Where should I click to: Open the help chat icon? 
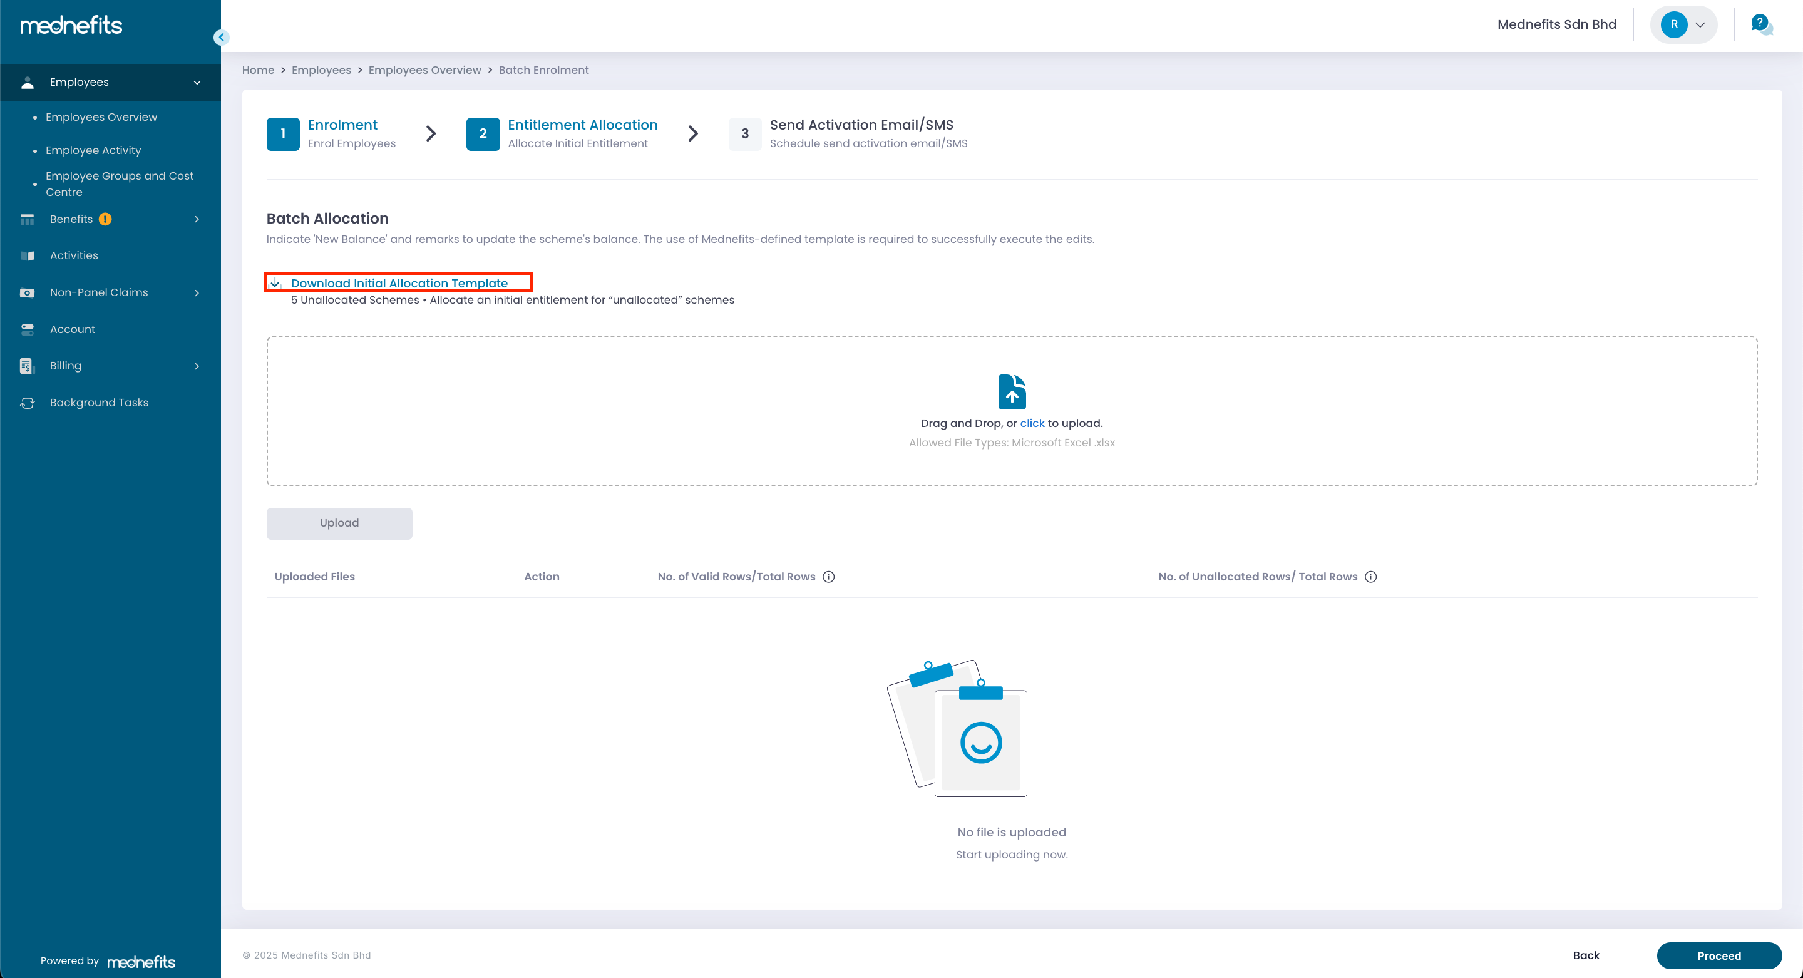click(x=1760, y=24)
